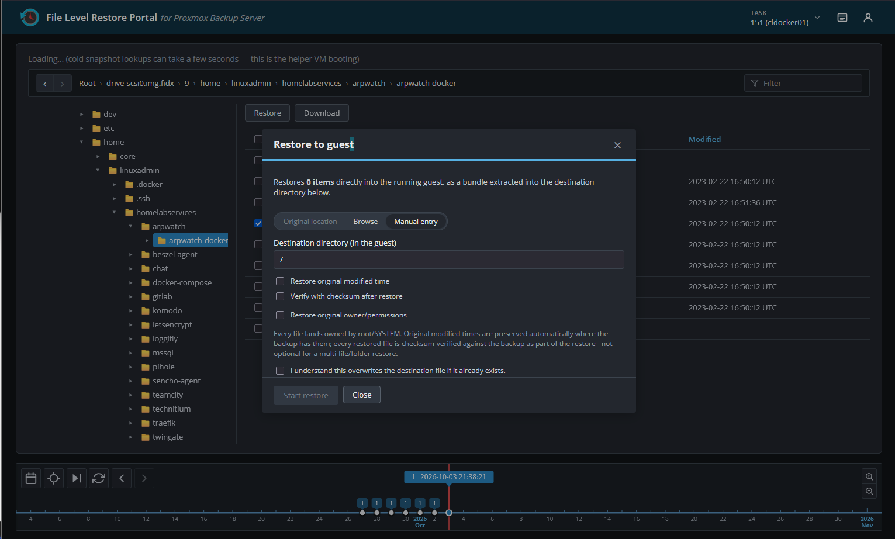Check the overwrite acknowledgement box

(x=280, y=371)
